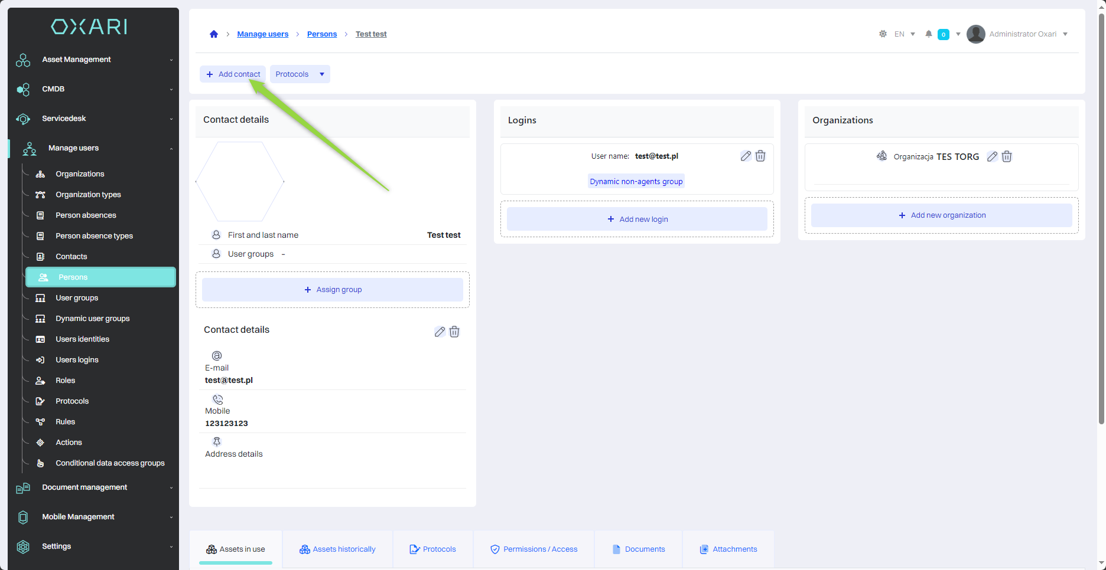
Task: Edit the test@test.pl login entry
Action: coord(746,156)
